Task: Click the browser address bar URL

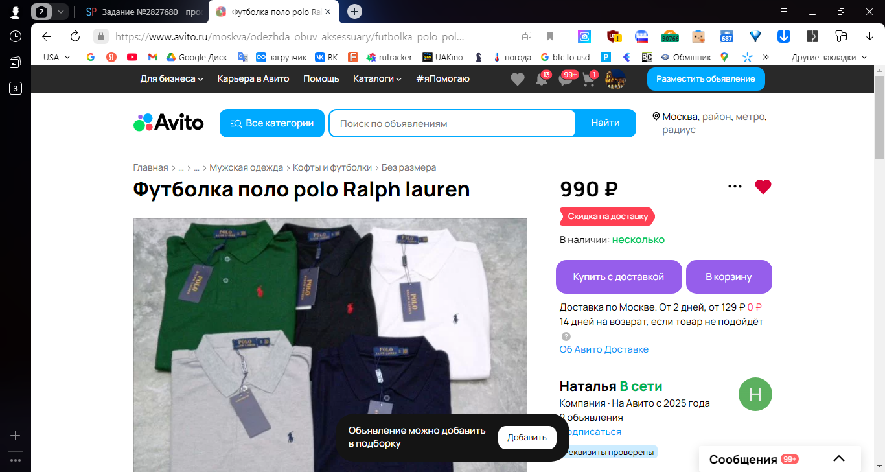Action: coord(290,36)
